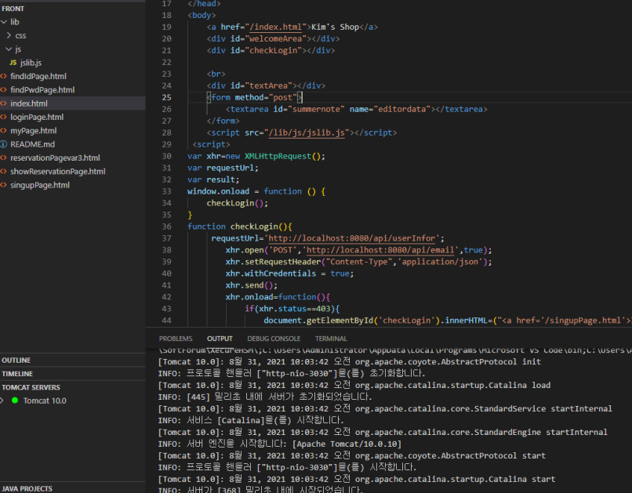Click the Apache Tomcat/10.0.10 log line
Viewport: 632px width, 493px height.
coord(280,444)
